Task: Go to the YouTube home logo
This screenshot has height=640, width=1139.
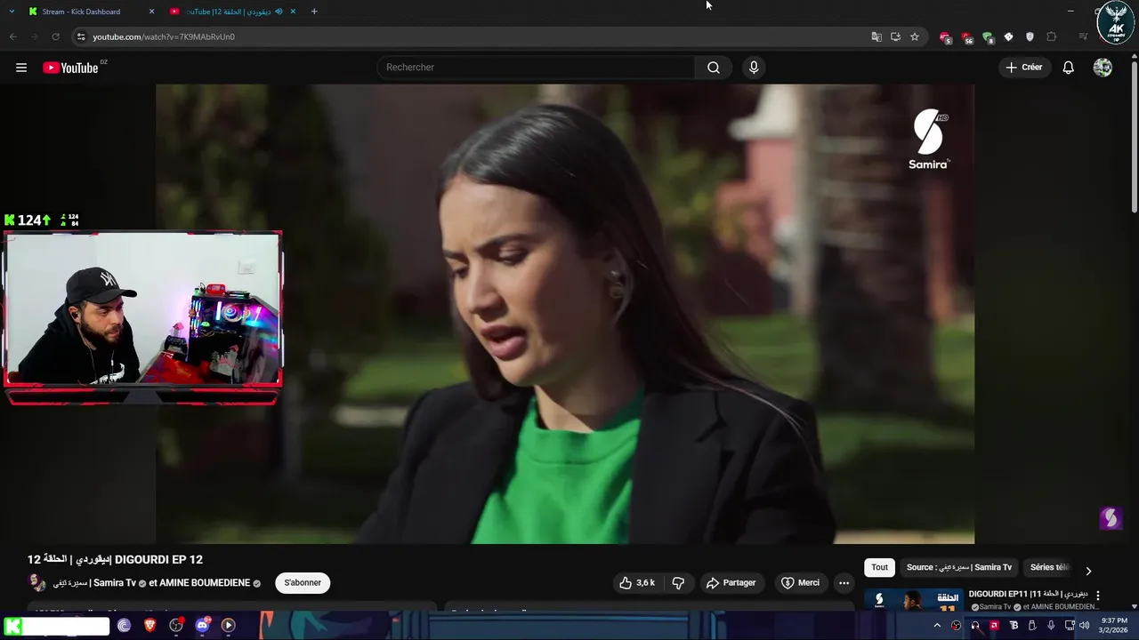Action: [70, 68]
